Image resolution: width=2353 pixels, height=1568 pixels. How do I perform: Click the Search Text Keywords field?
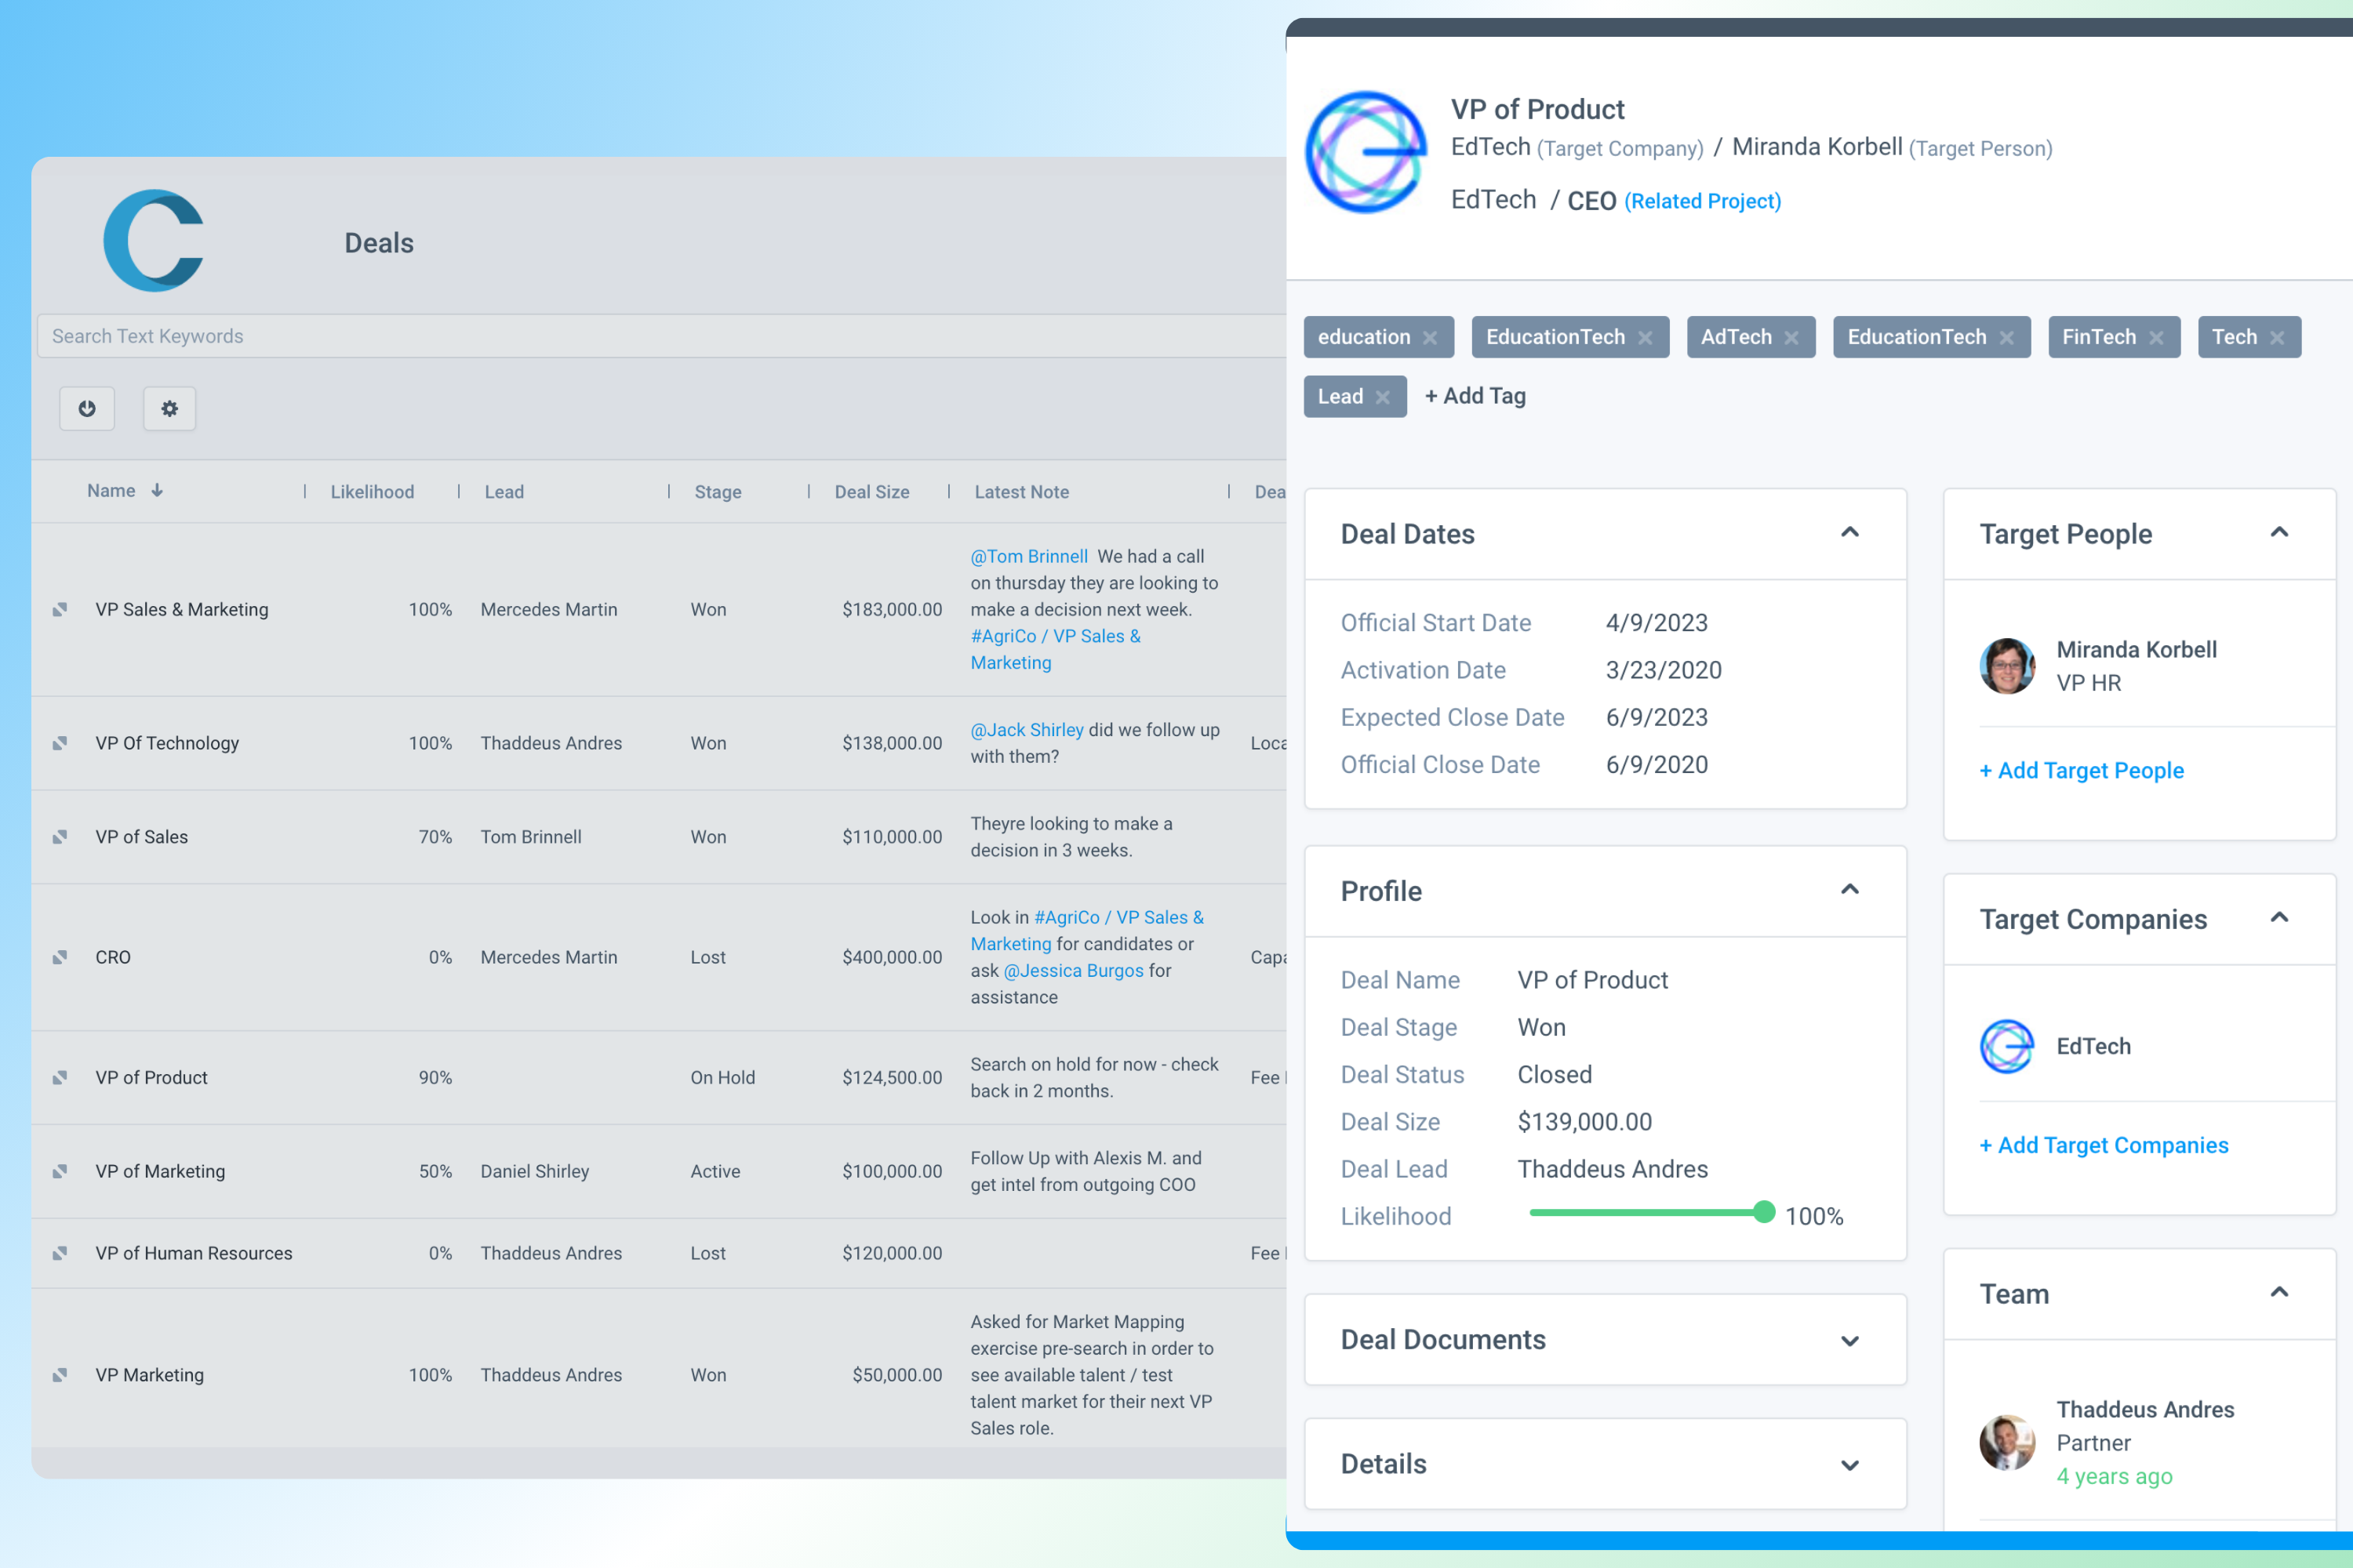click(661, 336)
